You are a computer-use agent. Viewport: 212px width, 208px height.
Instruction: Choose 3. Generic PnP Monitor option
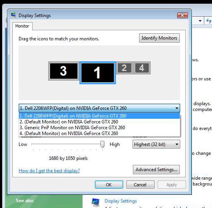[99, 128]
